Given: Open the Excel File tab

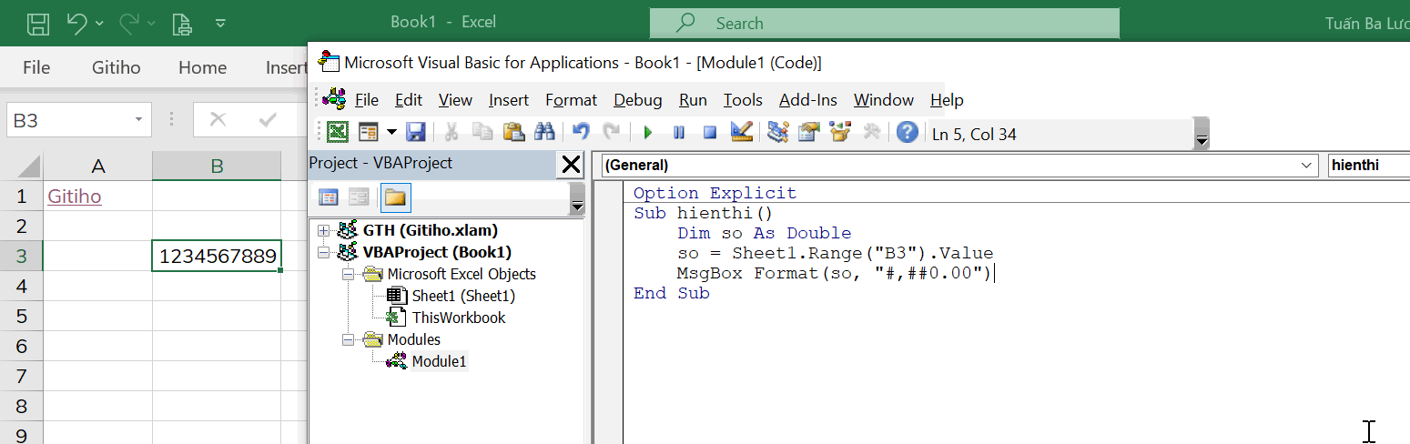Looking at the screenshot, I should (x=36, y=67).
